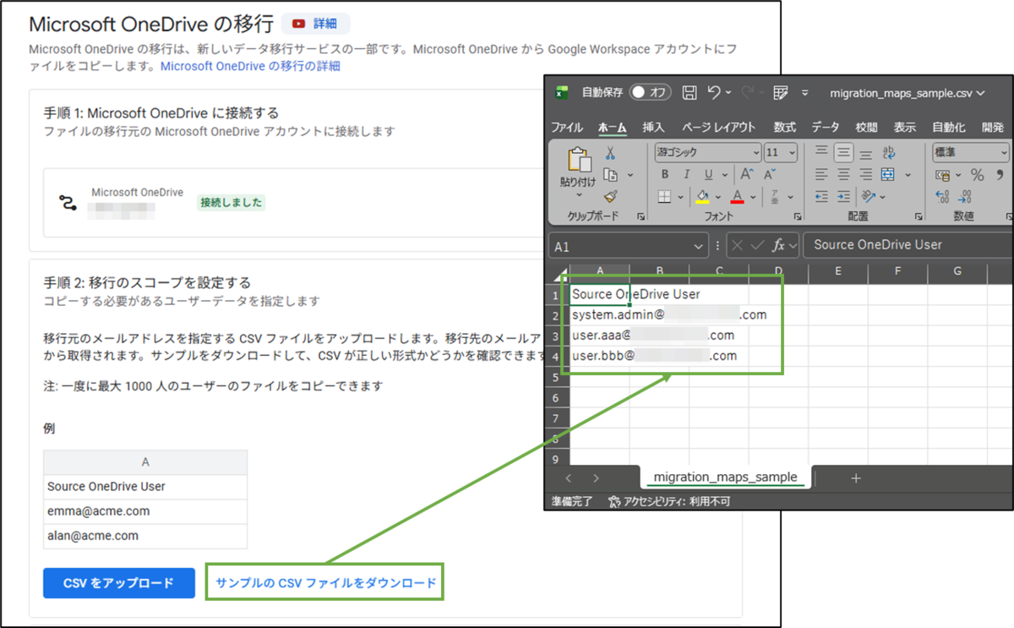Select the Cut scissors icon

tap(610, 154)
